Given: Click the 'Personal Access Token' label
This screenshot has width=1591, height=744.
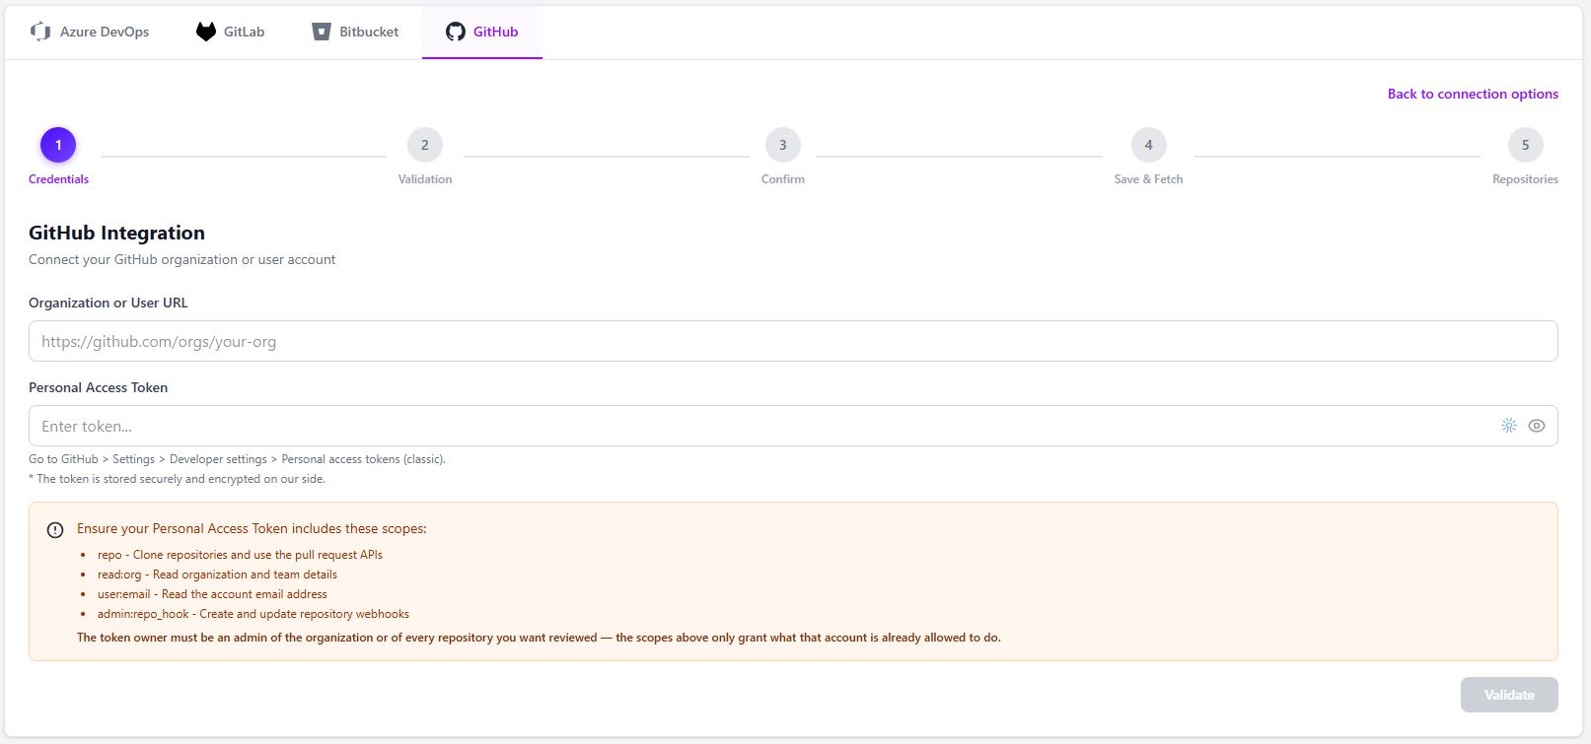Looking at the screenshot, I should 98,387.
